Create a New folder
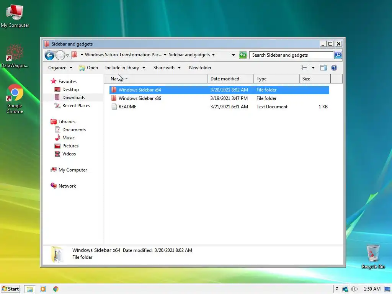The height and width of the screenshot is (294, 392). pyautogui.click(x=200, y=68)
